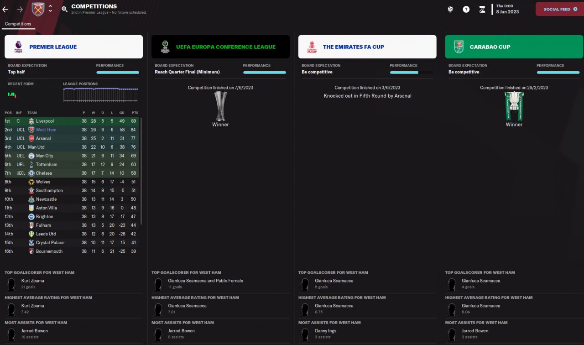Select the Competitions tab
The width and height of the screenshot is (584, 345).
coord(18,24)
